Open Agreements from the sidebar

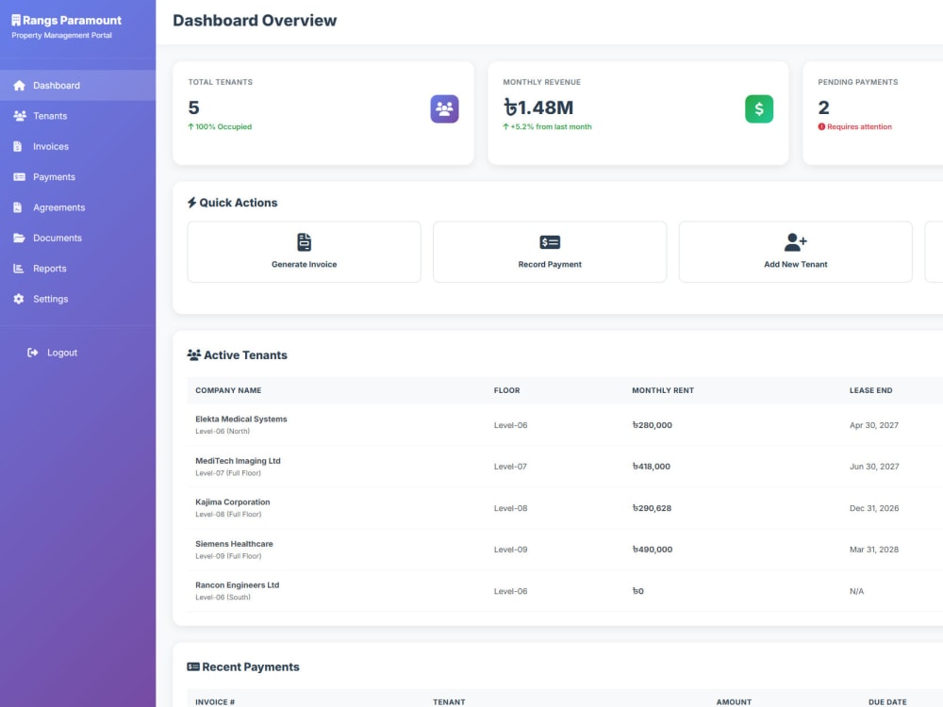[x=77, y=207]
